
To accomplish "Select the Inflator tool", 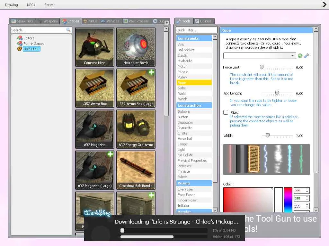I will pos(194,205).
